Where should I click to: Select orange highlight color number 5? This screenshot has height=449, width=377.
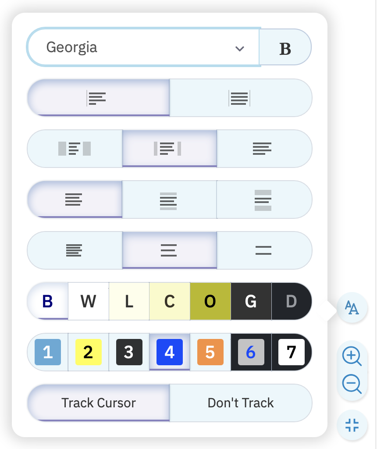point(210,352)
